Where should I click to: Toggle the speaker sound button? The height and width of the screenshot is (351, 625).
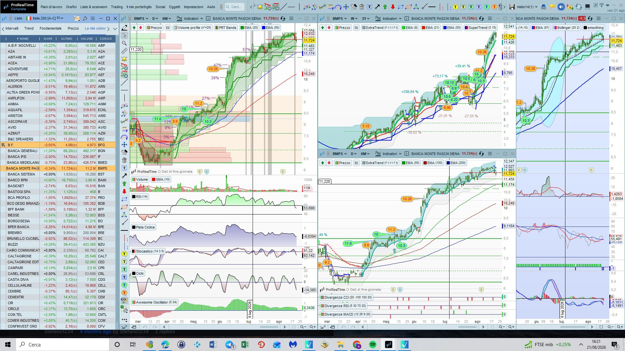click(x=561, y=7)
